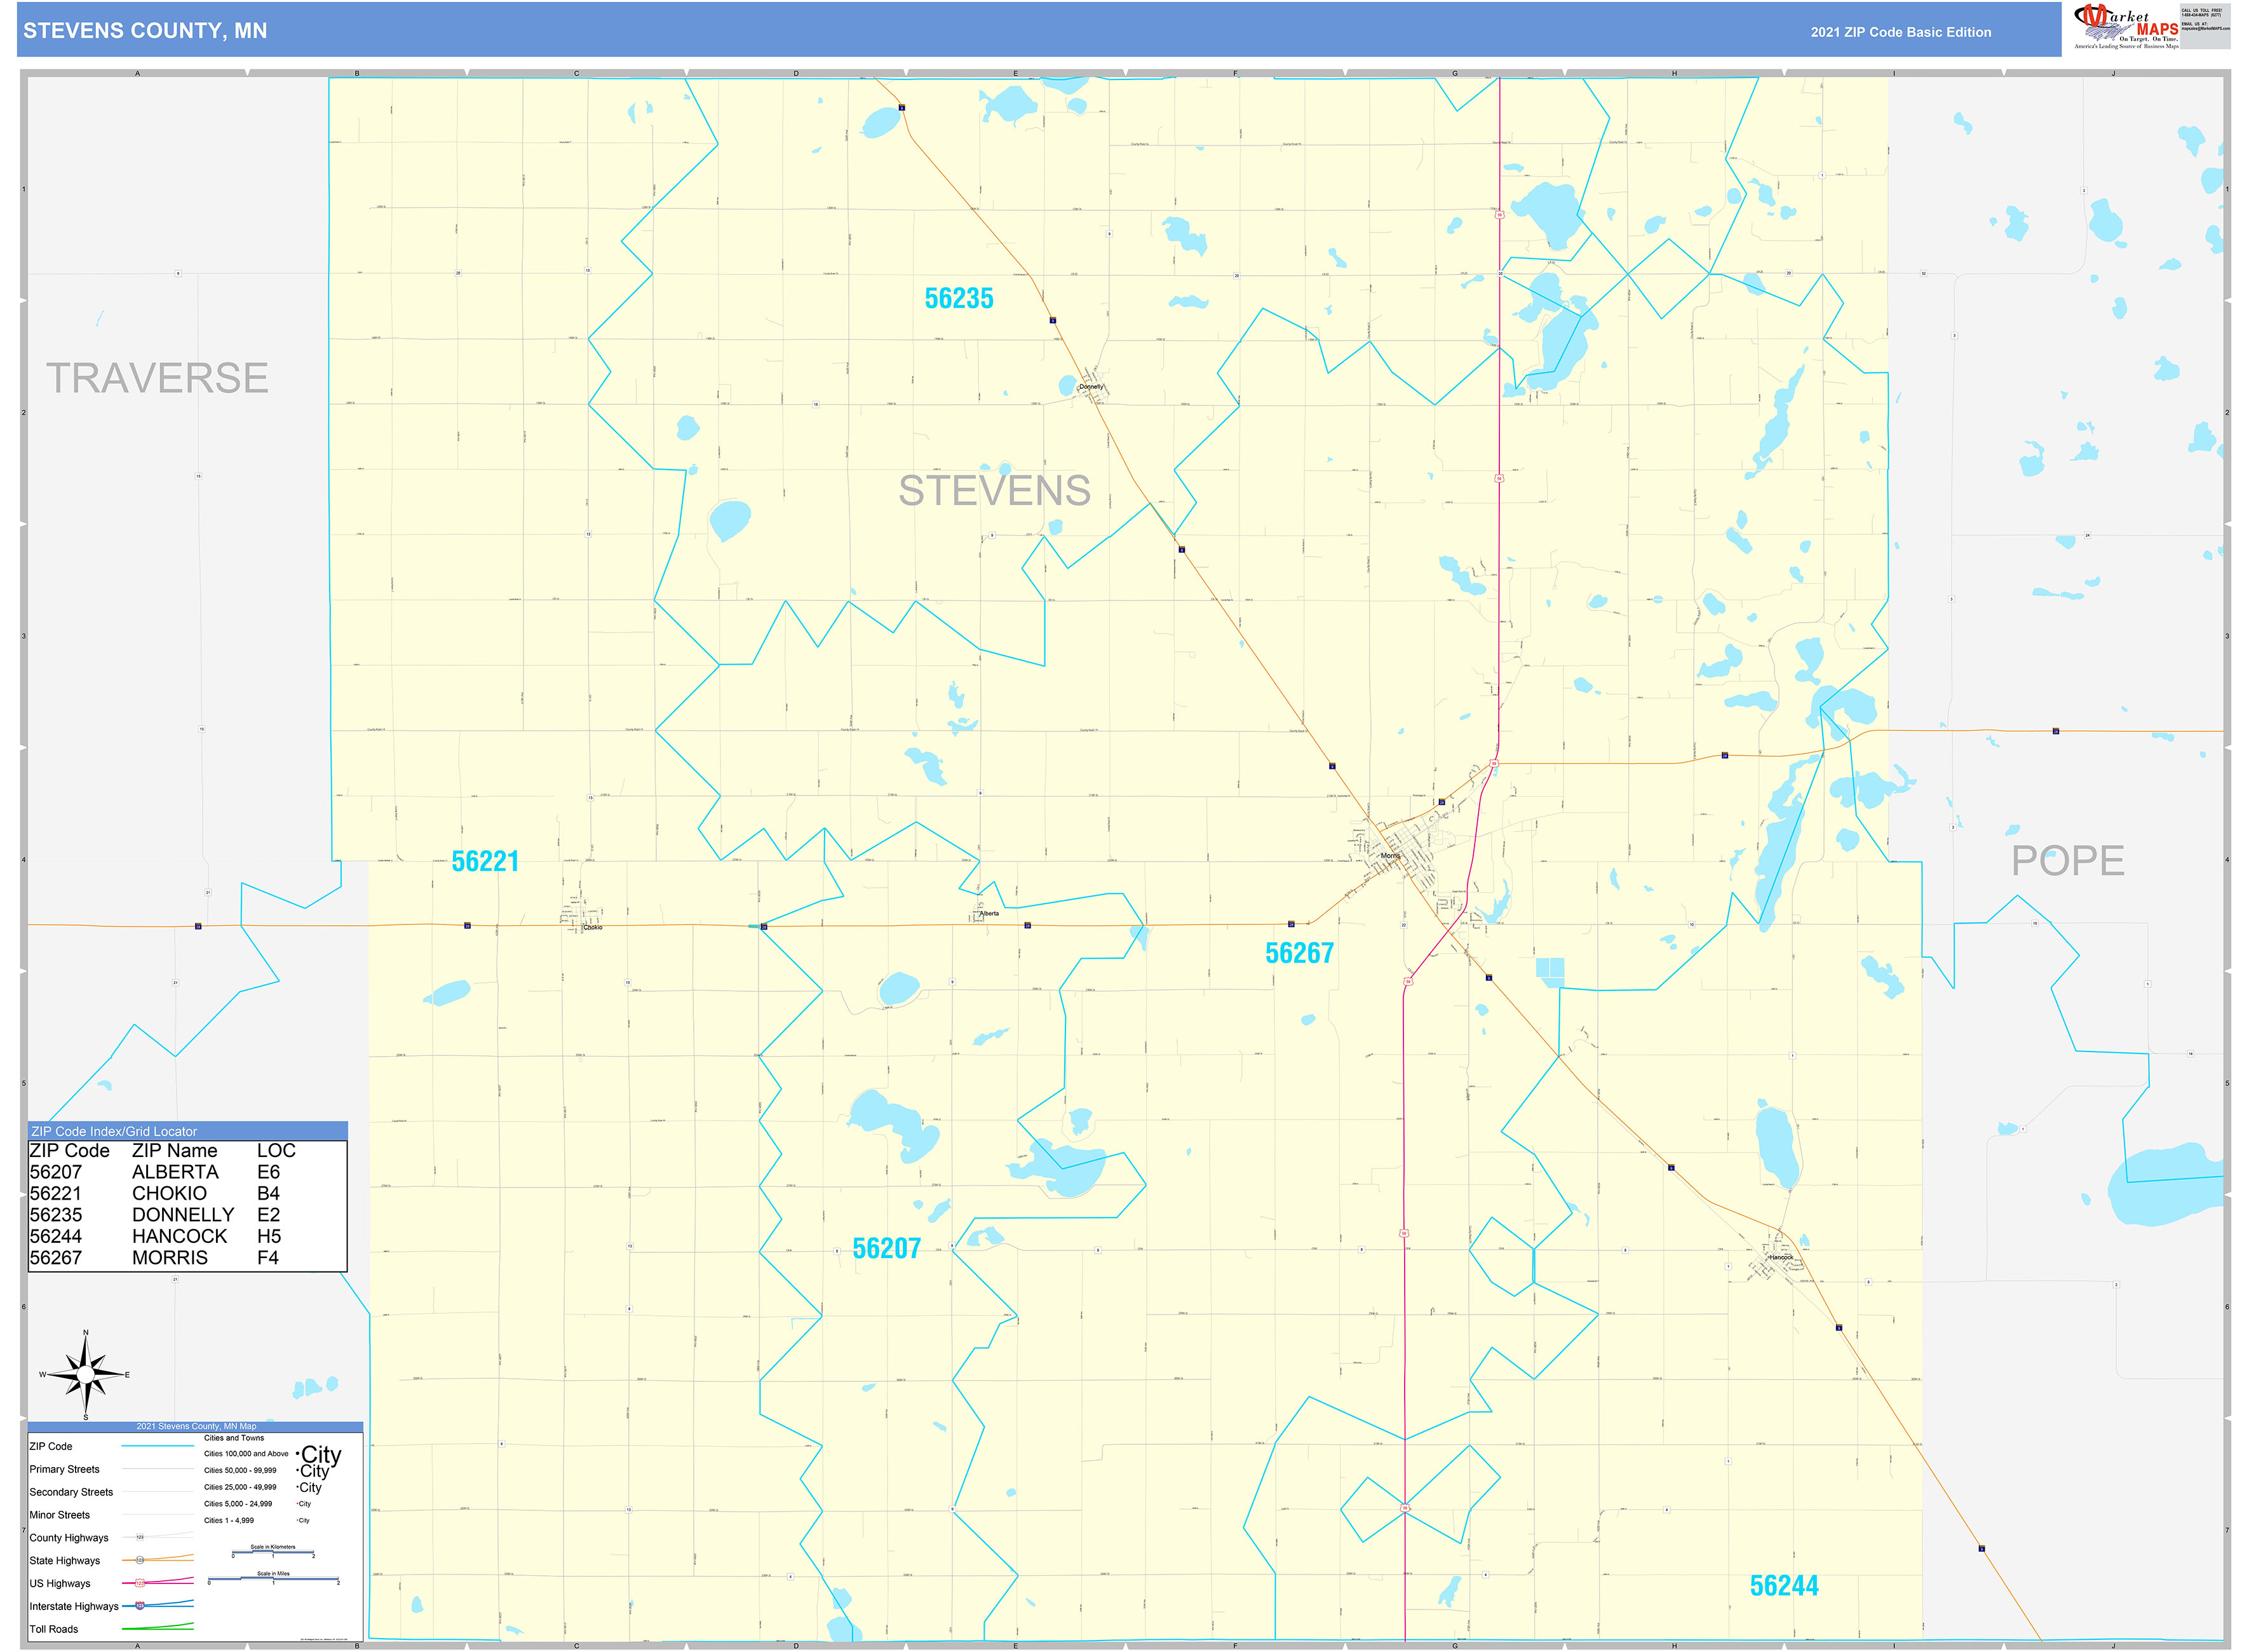
Task: Select the US Highways shield sample in legend
Action: (x=140, y=1583)
